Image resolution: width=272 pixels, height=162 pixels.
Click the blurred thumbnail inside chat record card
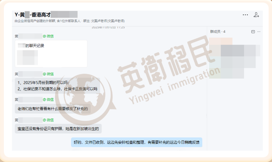27,58
